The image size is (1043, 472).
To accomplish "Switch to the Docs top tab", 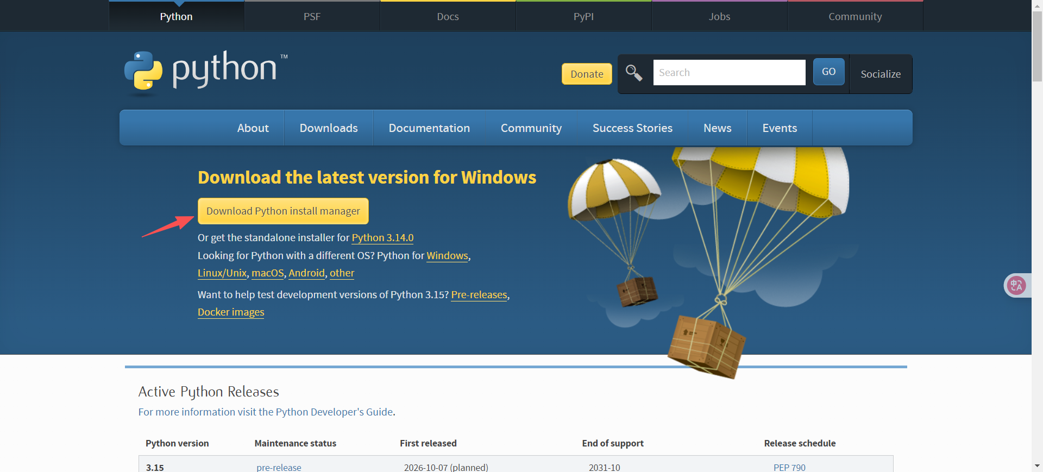I will coord(448,17).
